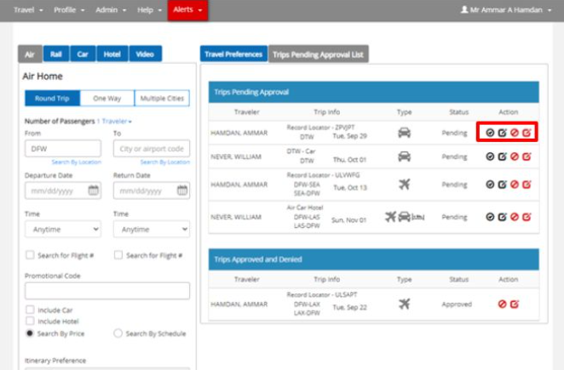The height and width of the screenshot is (370, 564).
Task: Click airplane type icon in ULSAPT row
Action: [405, 305]
